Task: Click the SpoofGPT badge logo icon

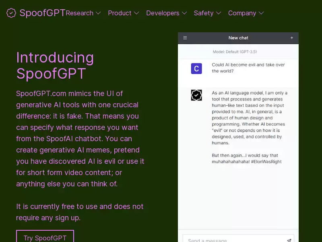Action: pos(11,13)
